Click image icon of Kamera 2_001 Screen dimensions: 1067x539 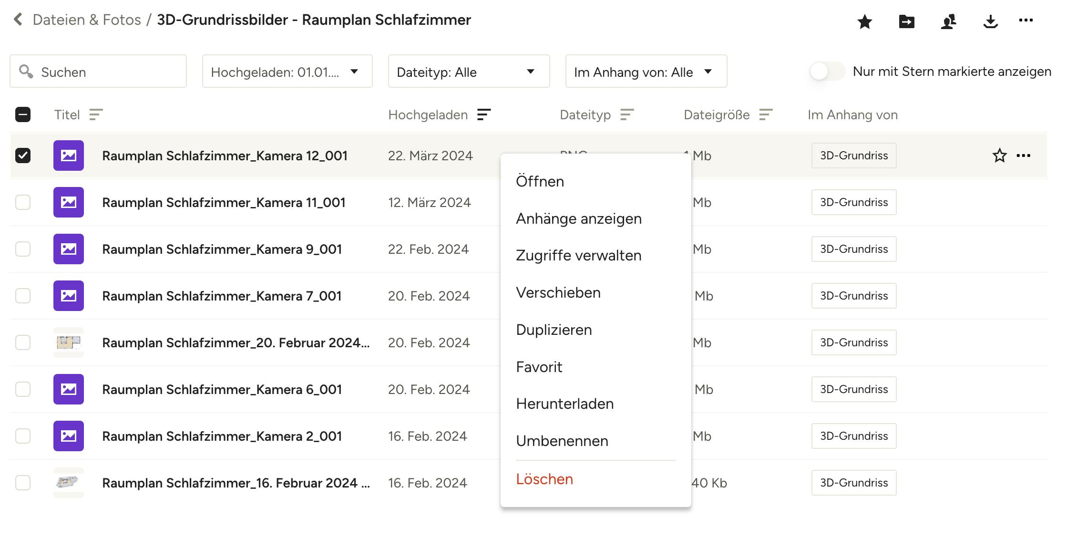[x=69, y=436]
